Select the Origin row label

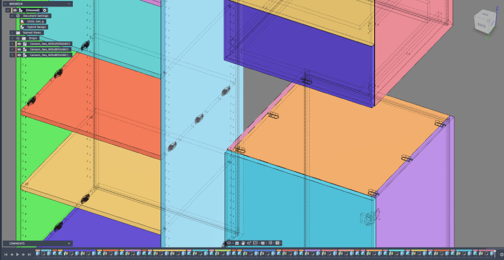pyautogui.click(x=33, y=38)
